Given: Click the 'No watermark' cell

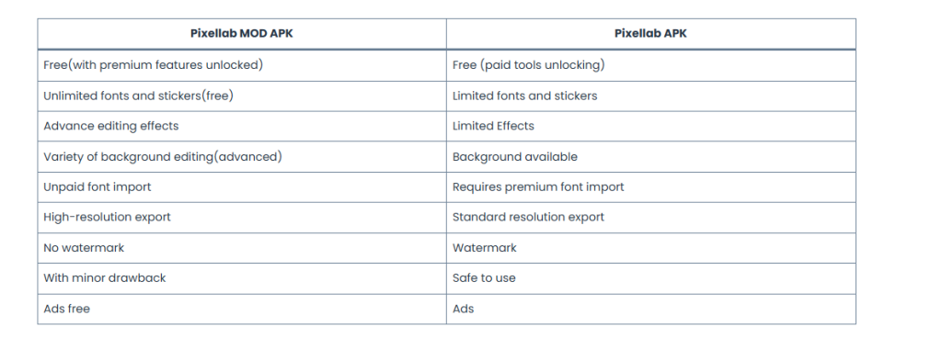Looking at the screenshot, I should tap(242, 247).
